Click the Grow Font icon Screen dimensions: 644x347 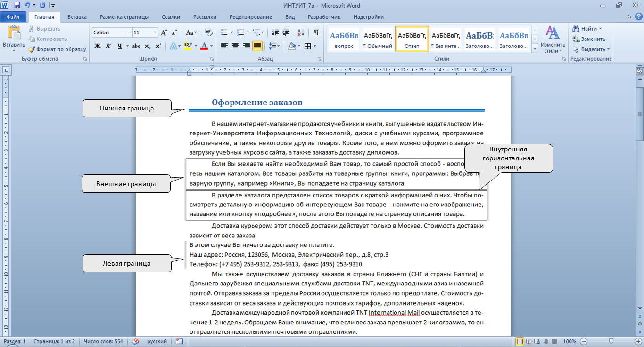click(x=164, y=32)
